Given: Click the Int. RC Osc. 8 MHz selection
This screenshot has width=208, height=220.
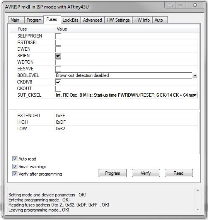Looking at the screenshot, I should (x=123, y=95).
